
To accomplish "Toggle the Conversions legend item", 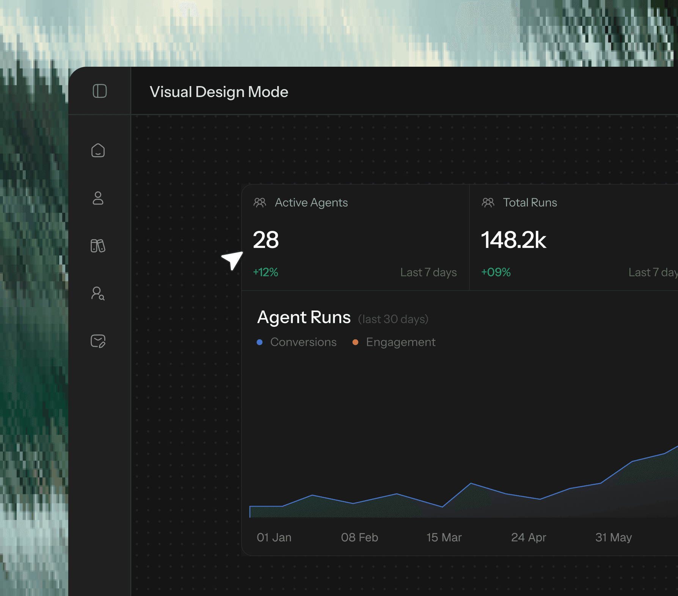I will [x=297, y=342].
